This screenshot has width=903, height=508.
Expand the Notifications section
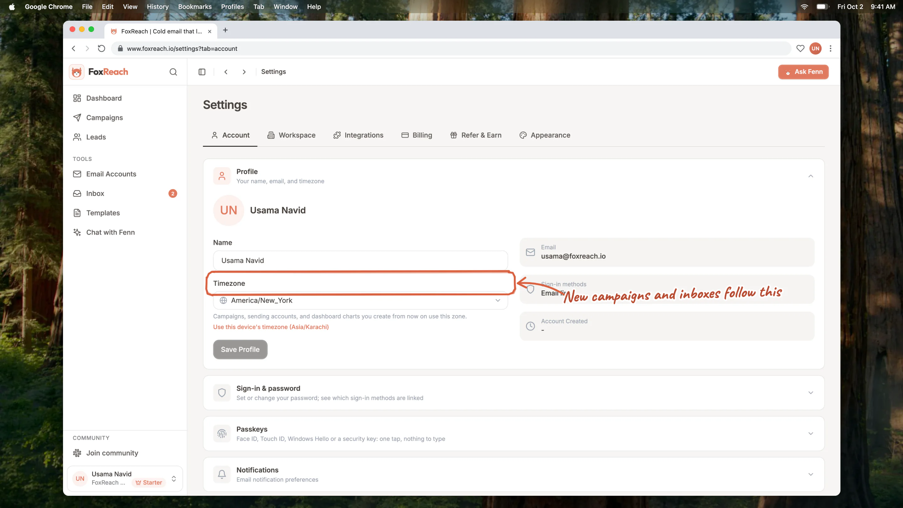[811, 474]
